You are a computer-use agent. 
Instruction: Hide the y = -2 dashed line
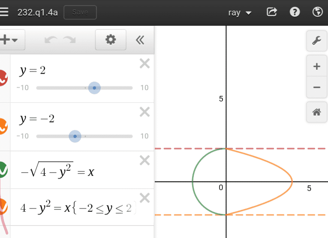point(3,126)
